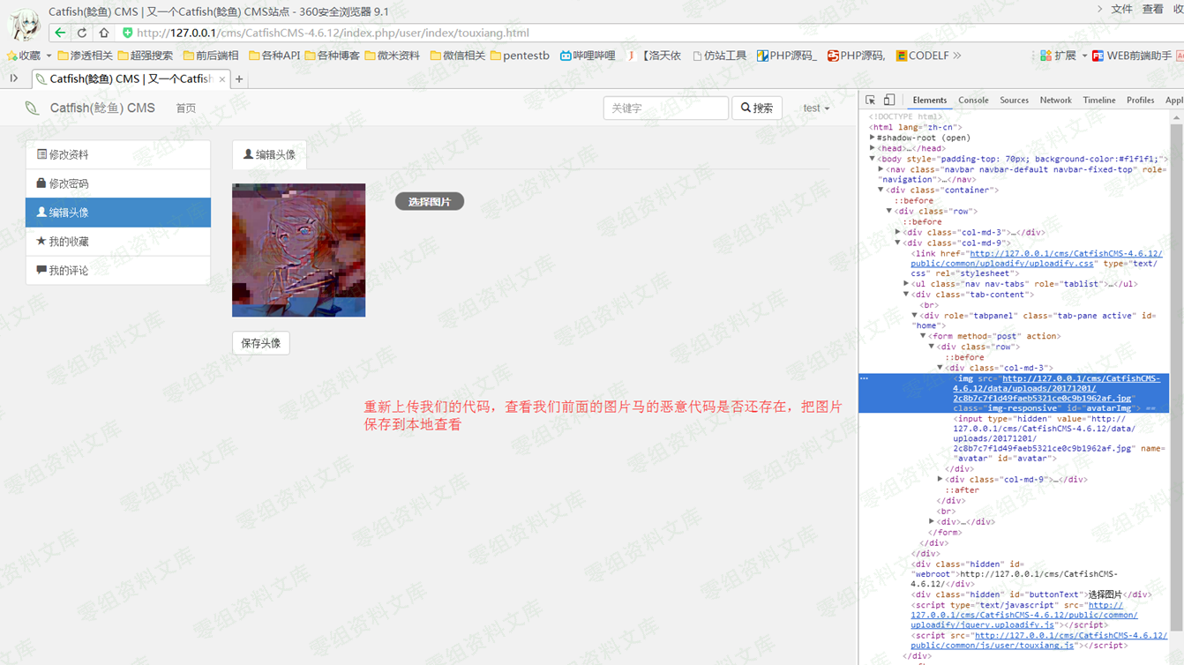
Task: Collapse the body element node in DevTools
Action: coord(873,160)
